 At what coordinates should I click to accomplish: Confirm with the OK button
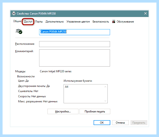pos(102,123)
